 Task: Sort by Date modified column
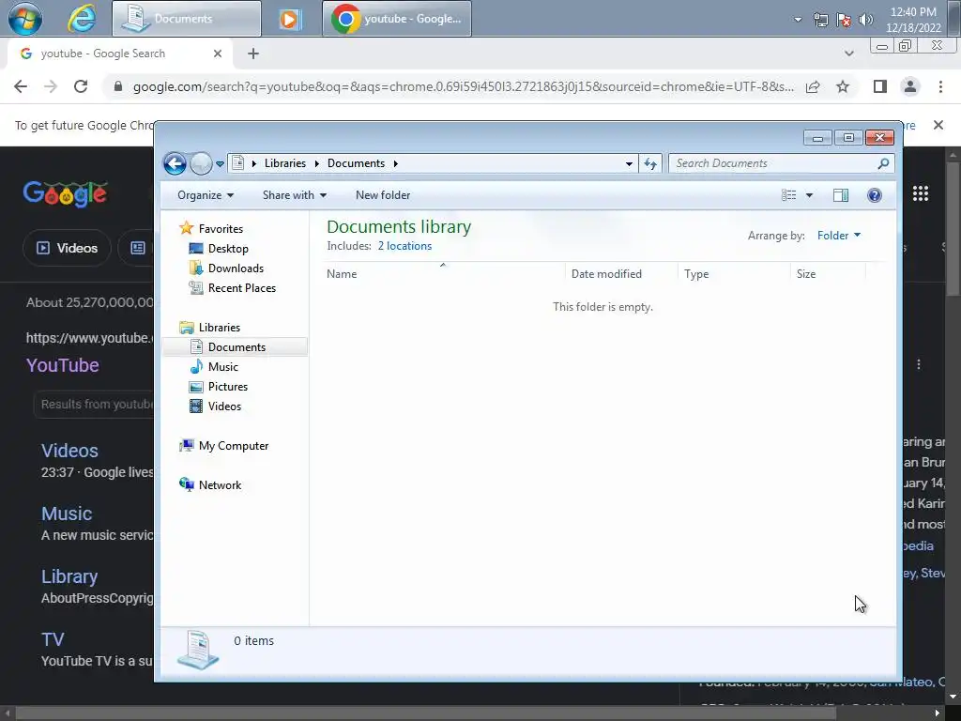621,274
